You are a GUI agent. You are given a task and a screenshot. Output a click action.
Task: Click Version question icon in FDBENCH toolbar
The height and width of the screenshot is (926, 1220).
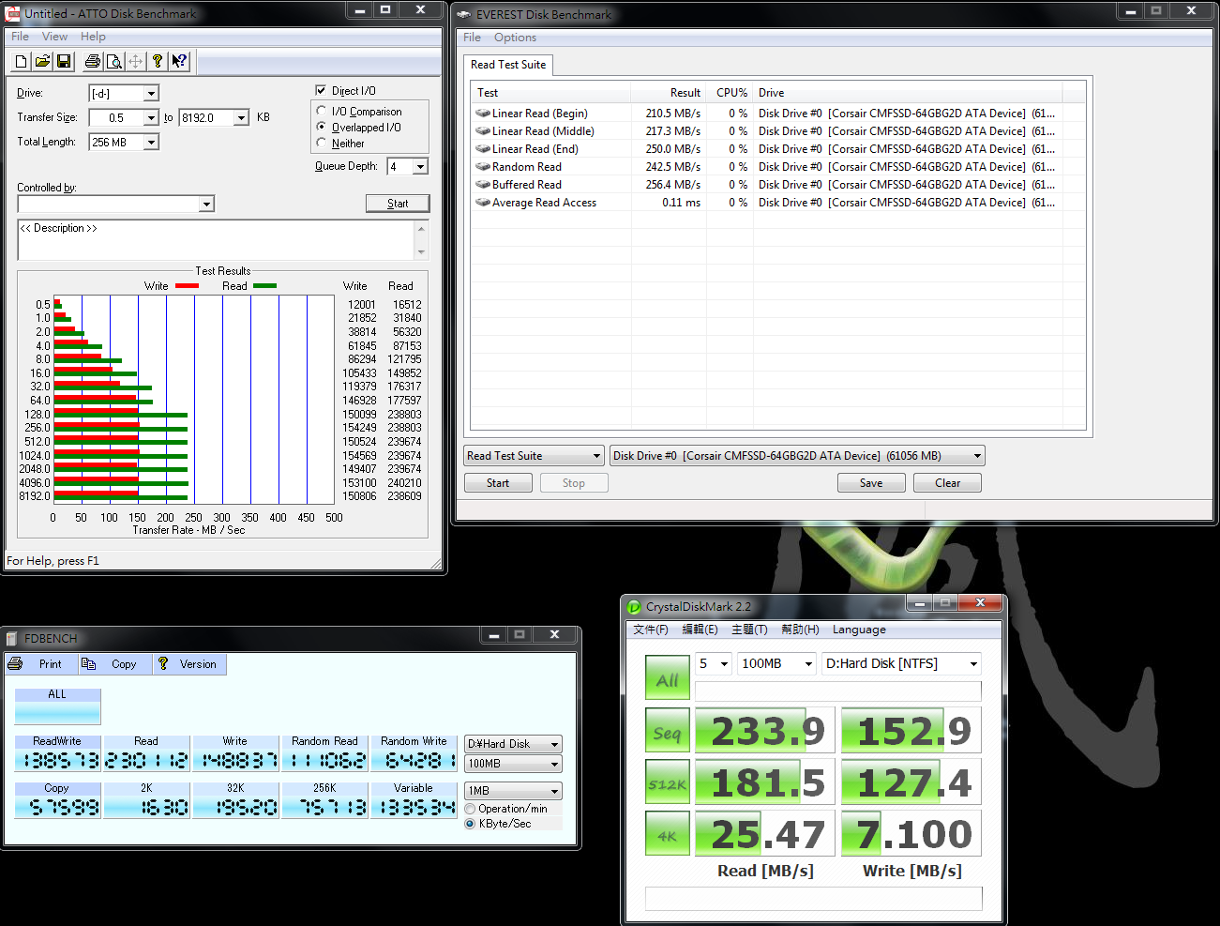coord(163,663)
